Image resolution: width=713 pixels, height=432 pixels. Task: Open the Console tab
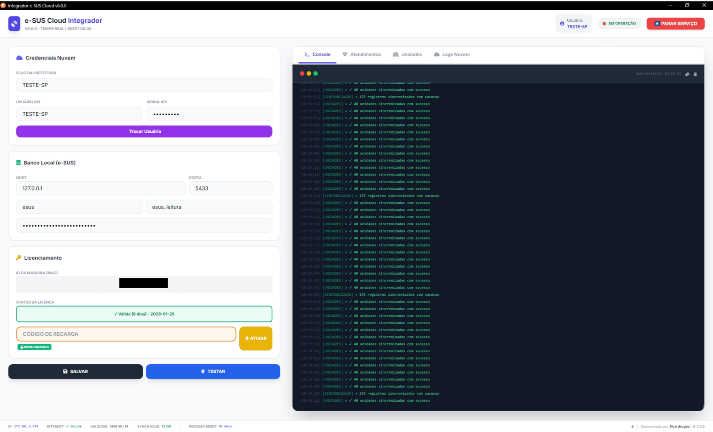click(317, 55)
